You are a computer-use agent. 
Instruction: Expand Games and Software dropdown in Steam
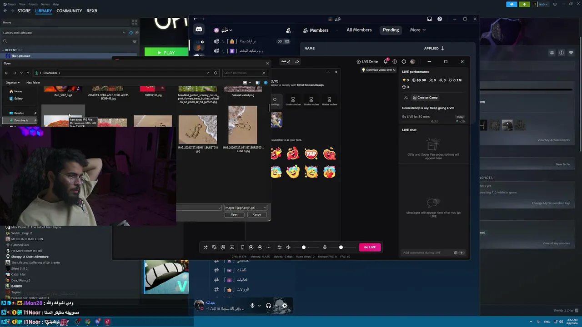(124, 33)
